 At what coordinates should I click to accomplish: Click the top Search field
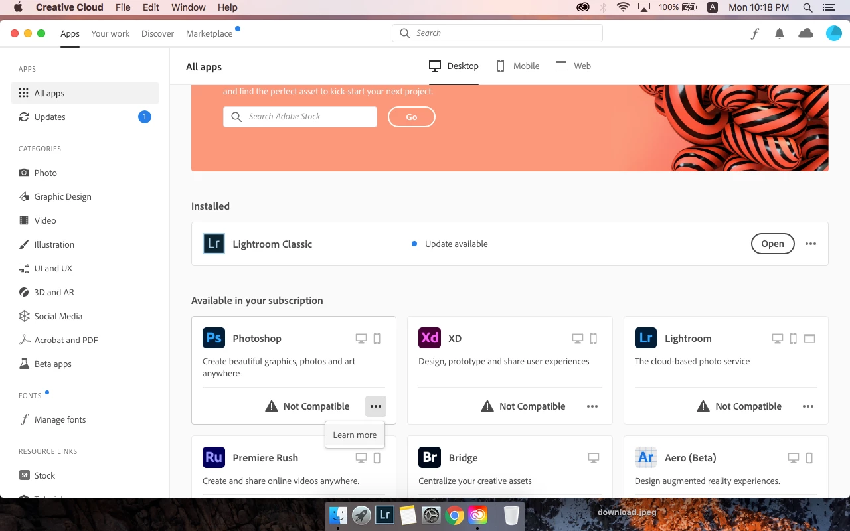[497, 33]
